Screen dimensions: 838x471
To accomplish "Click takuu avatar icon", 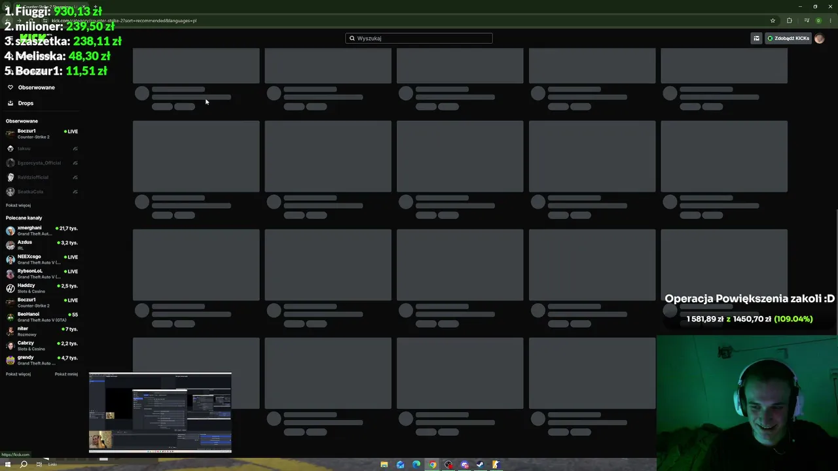I will (x=10, y=148).
